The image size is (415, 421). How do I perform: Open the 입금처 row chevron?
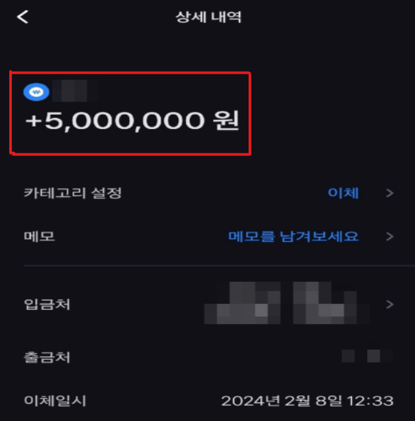[x=390, y=304]
